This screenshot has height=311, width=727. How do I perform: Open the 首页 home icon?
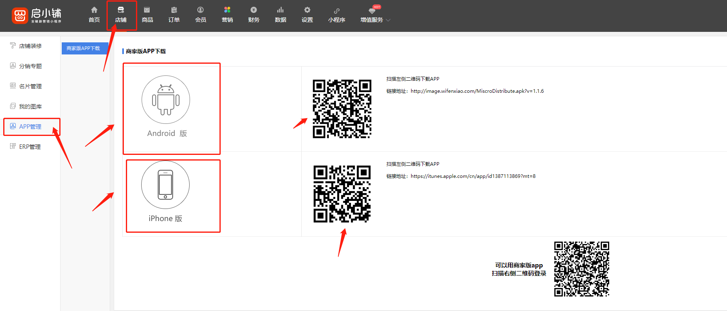94,10
